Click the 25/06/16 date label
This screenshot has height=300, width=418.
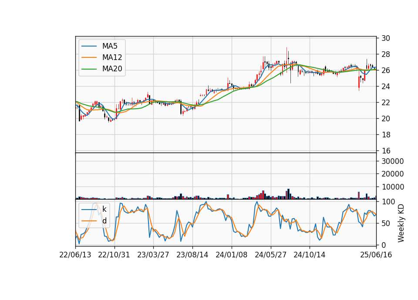(376, 255)
